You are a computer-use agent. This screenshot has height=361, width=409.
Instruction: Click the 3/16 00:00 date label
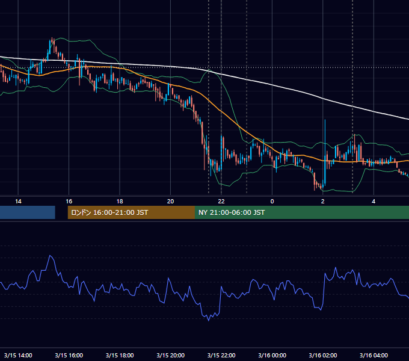[272, 355]
